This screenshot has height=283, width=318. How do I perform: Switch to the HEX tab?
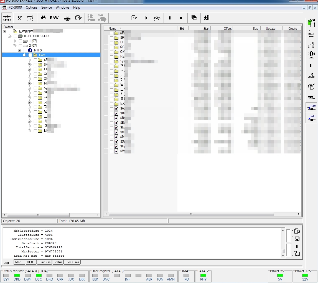(30, 262)
